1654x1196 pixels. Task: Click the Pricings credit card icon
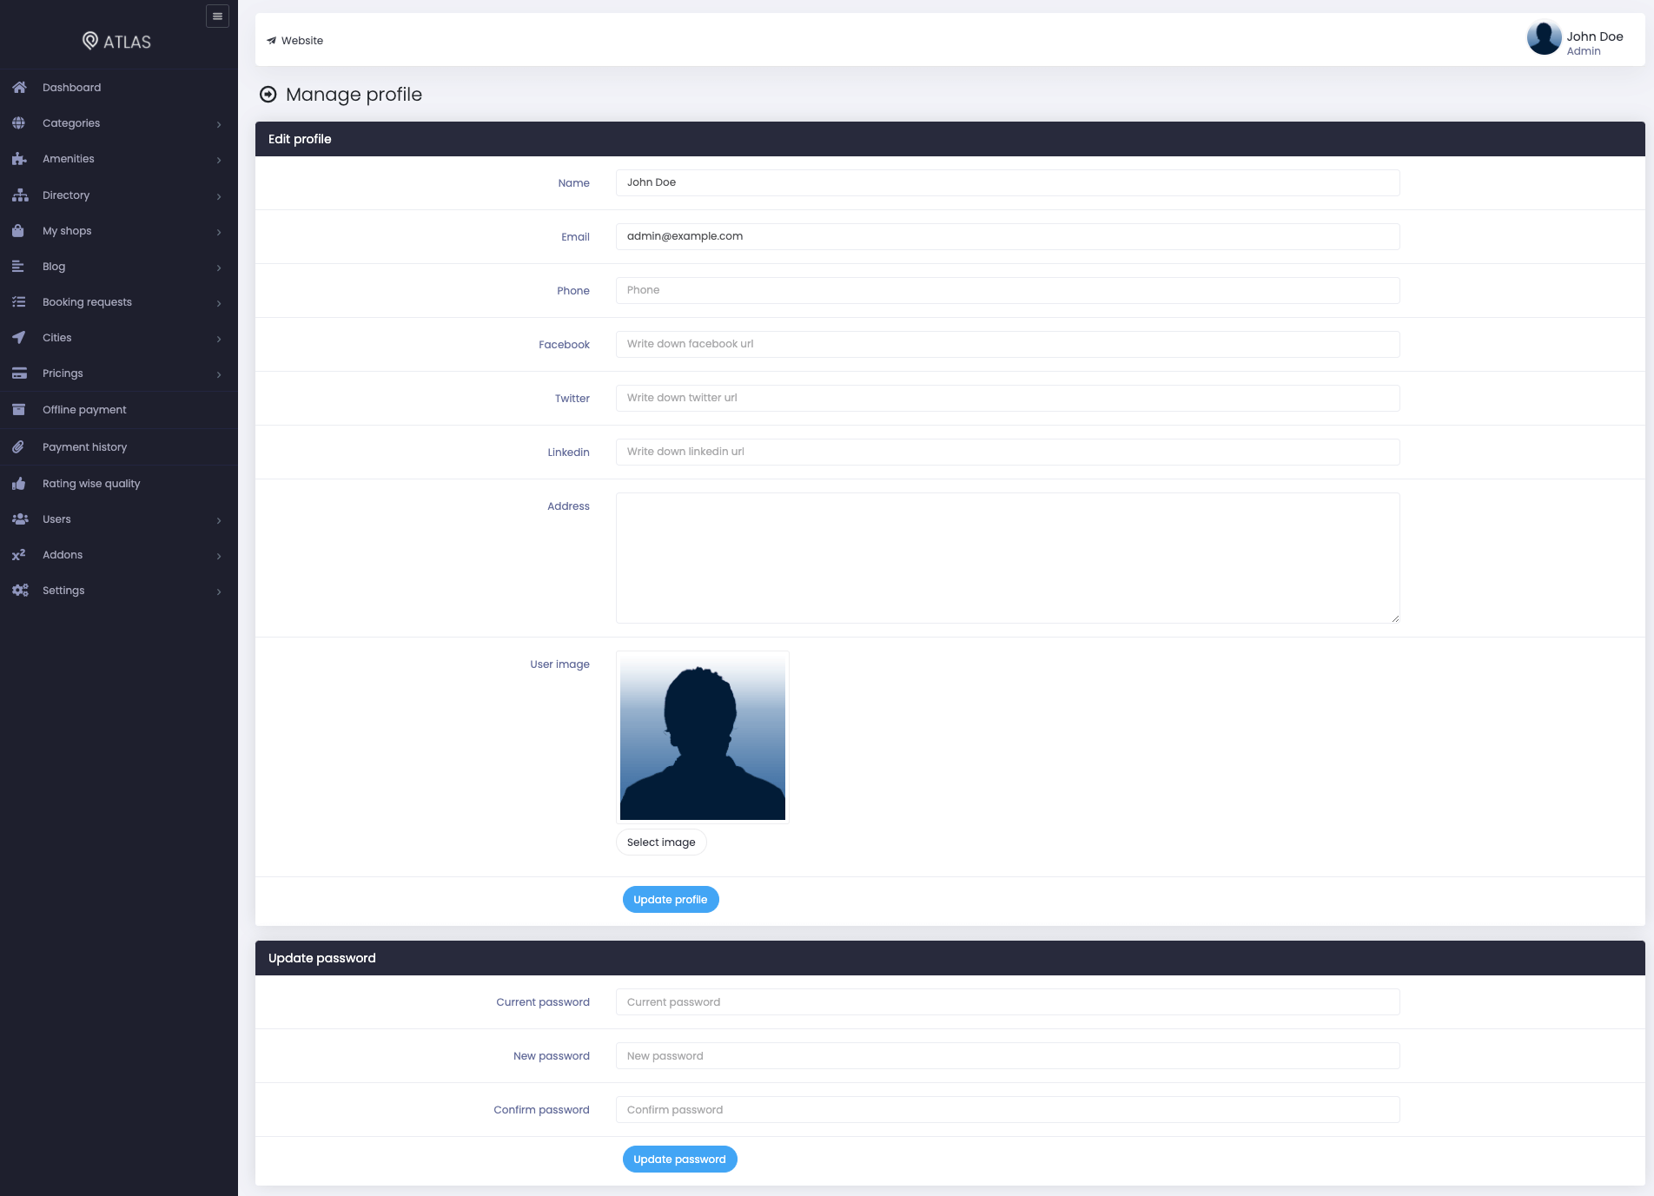19,373
